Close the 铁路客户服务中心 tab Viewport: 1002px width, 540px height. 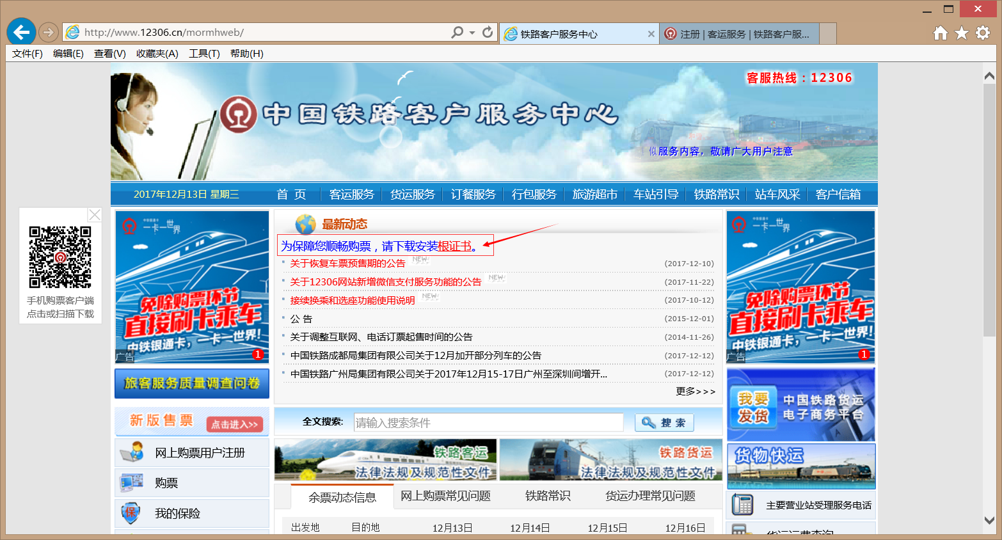[651, 34]
